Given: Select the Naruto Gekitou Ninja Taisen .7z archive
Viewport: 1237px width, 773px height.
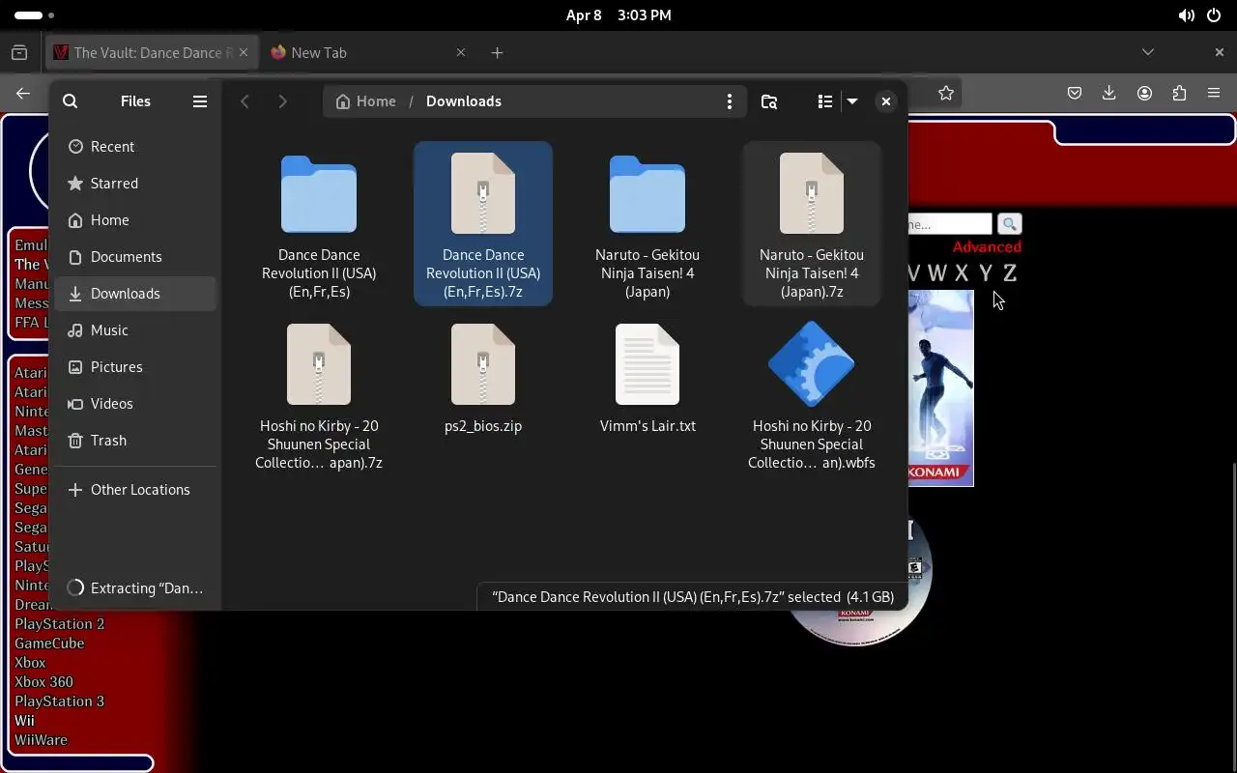Looking at the screenshot, I should click(812, 224).
